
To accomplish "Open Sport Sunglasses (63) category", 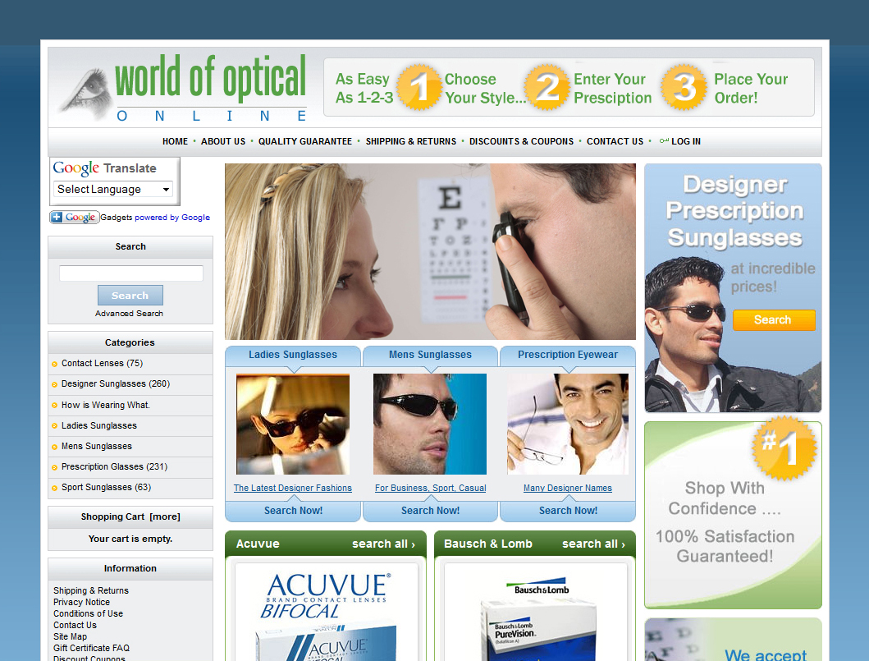I will coord(106,487).
